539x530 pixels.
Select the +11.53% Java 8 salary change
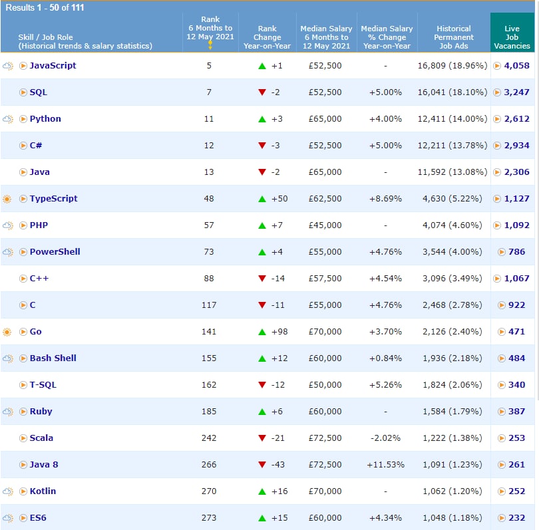point(385,465)
